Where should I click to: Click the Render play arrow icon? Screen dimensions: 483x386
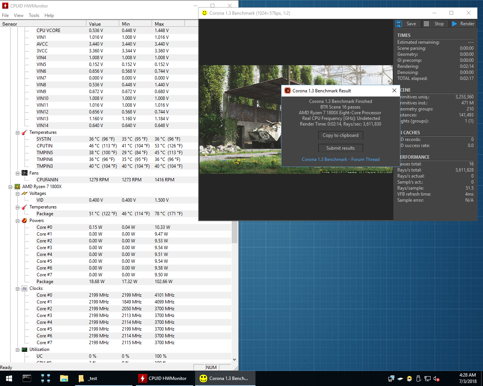[x=455, y=24]
